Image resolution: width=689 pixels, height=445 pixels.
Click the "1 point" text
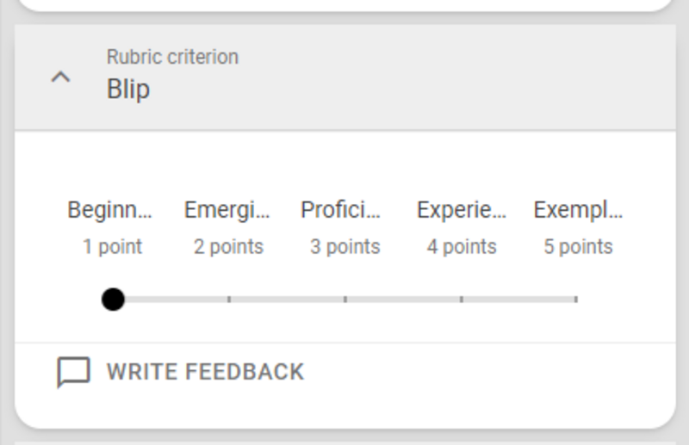click(x=112, y=247)
